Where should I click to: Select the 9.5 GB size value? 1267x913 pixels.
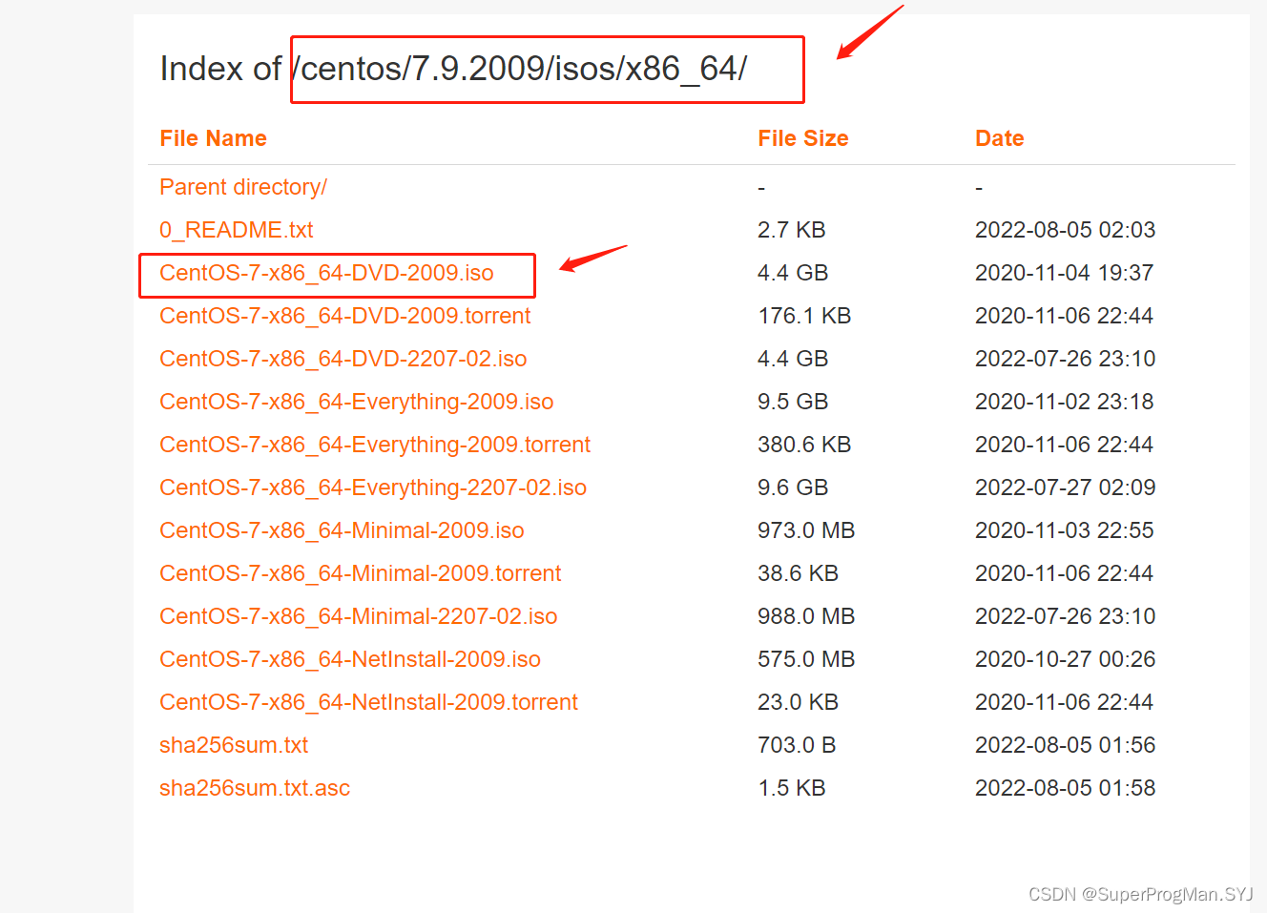pos(793,402)
